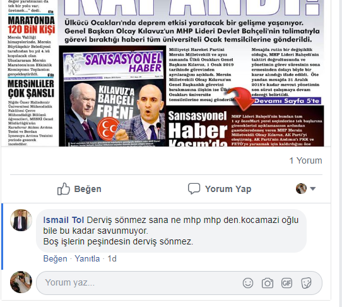
Task: Open Ismail Tol's profile picture
Action: coord(21,220)
